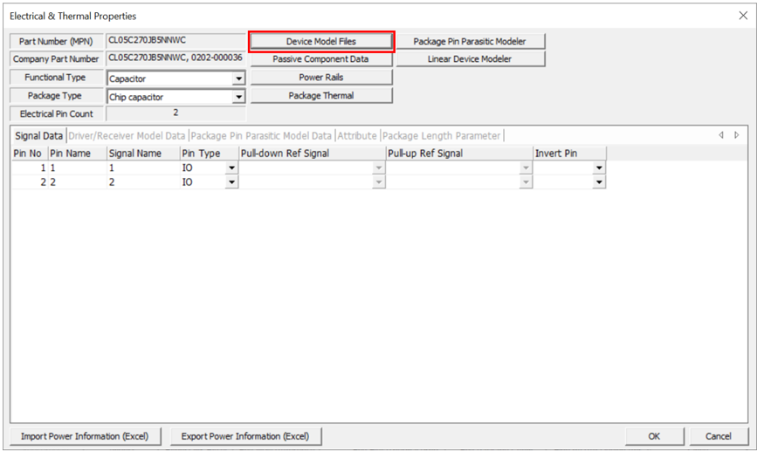Click Export Power Information (Excel)
This screenshot has height=451, width=764.
pyautogui.click(x=245, y=436)
